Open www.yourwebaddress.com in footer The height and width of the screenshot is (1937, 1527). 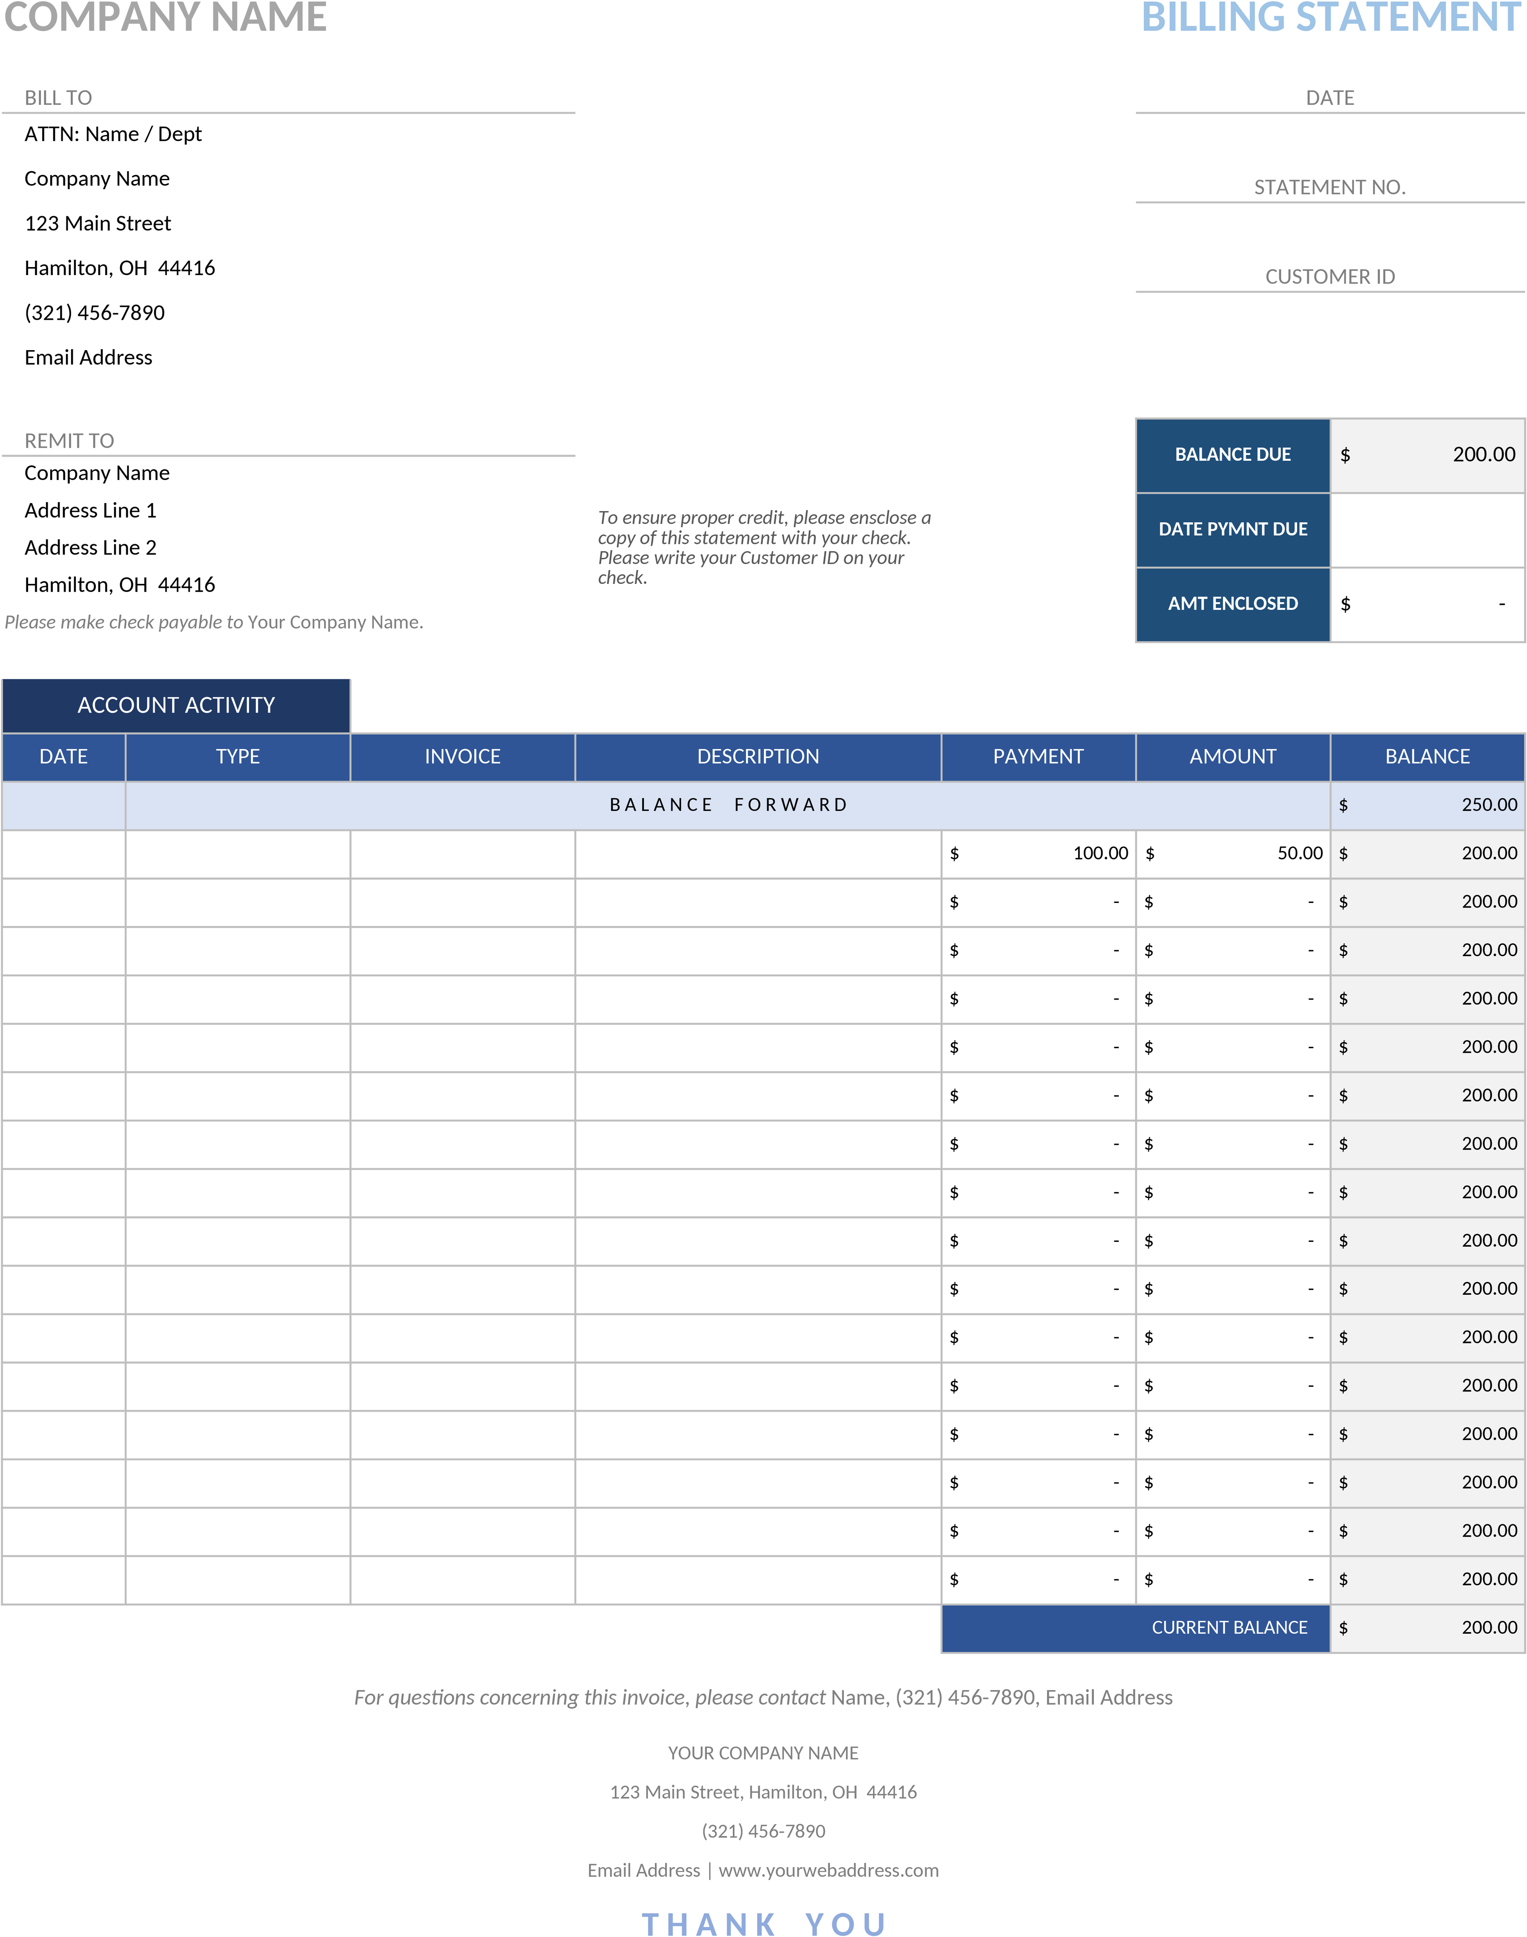829,1870
